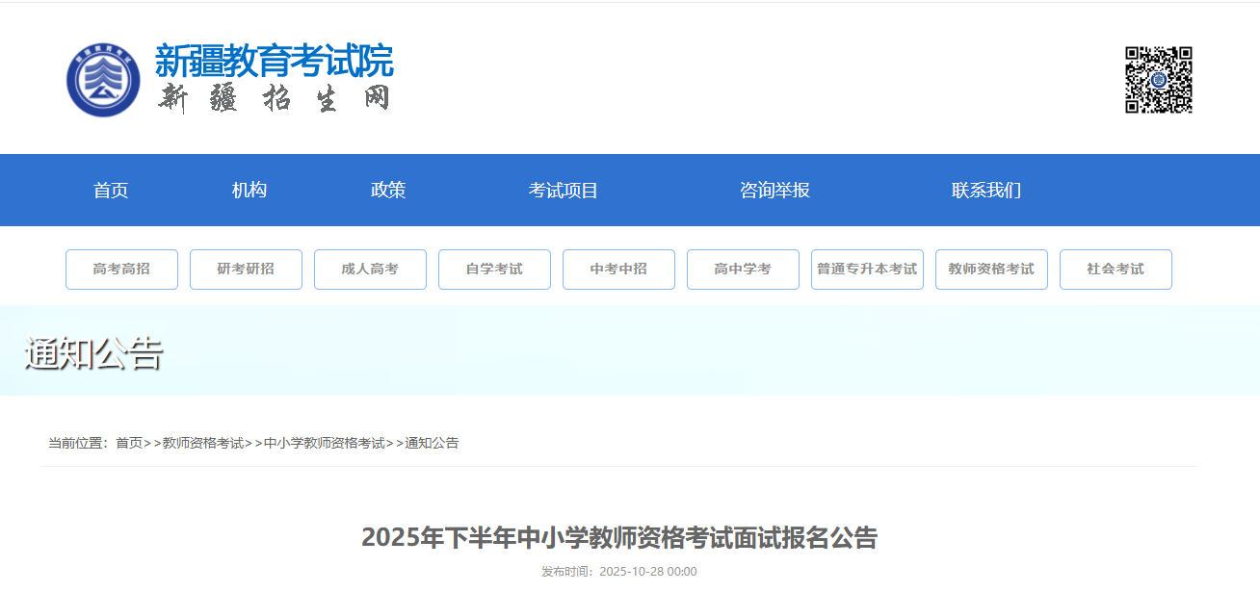Click the Xinjiang Education Examination Institute logo emblem
Screen dimensions: 1260x592
103,80
